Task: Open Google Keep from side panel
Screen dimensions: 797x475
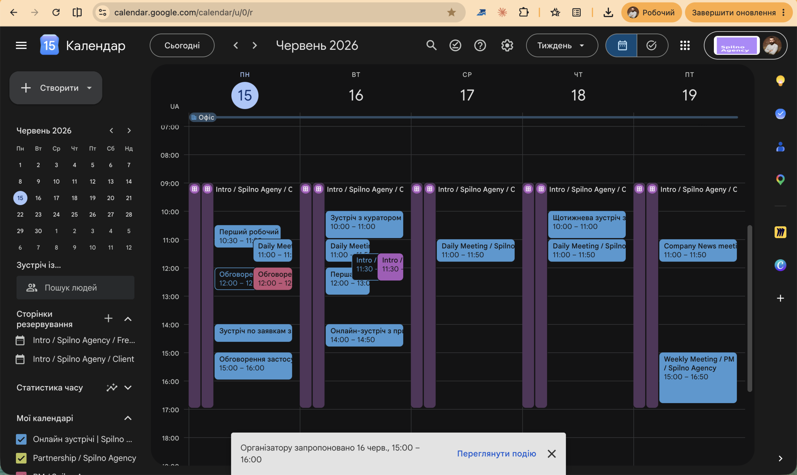Action: tap(780, 80)
